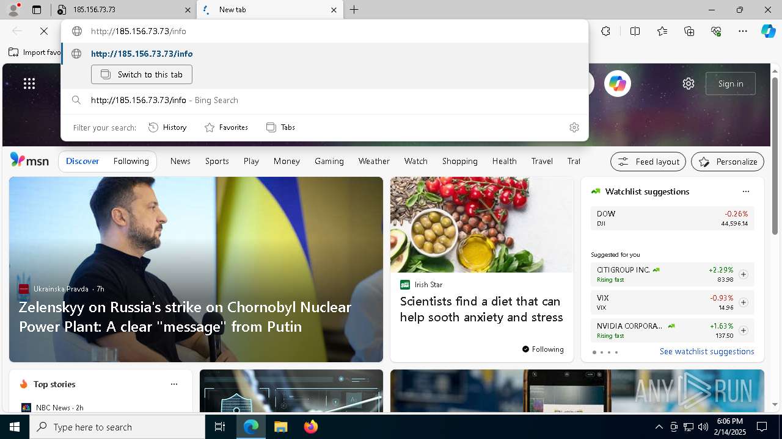
Task: Open File Explorer from taskbar
Action: point(280,427)
